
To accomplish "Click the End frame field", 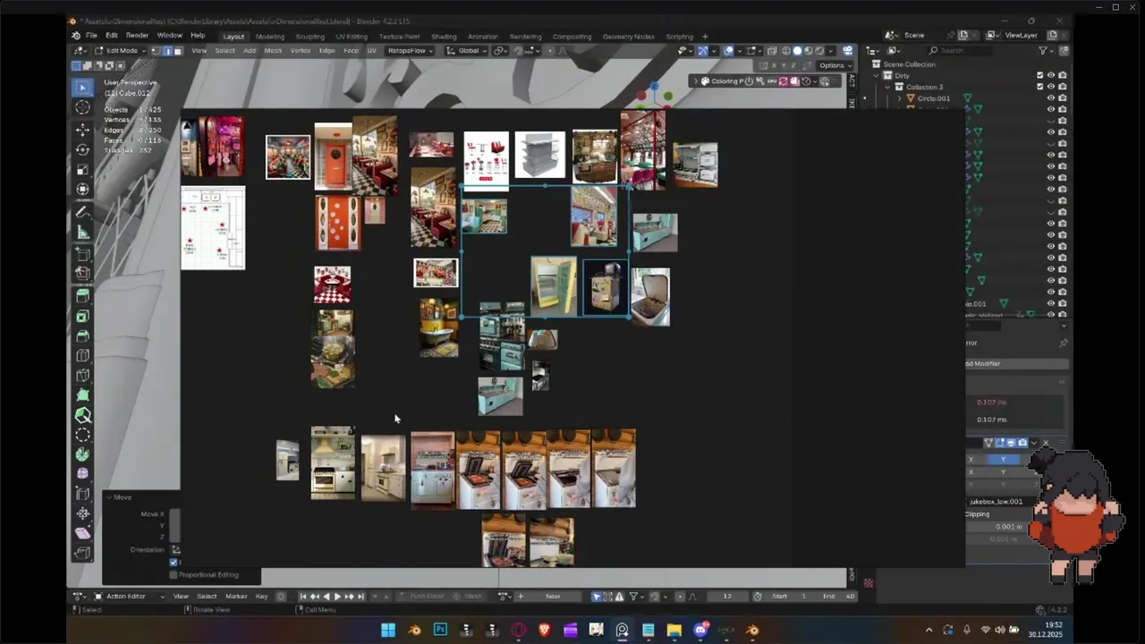I will (839, 597).
